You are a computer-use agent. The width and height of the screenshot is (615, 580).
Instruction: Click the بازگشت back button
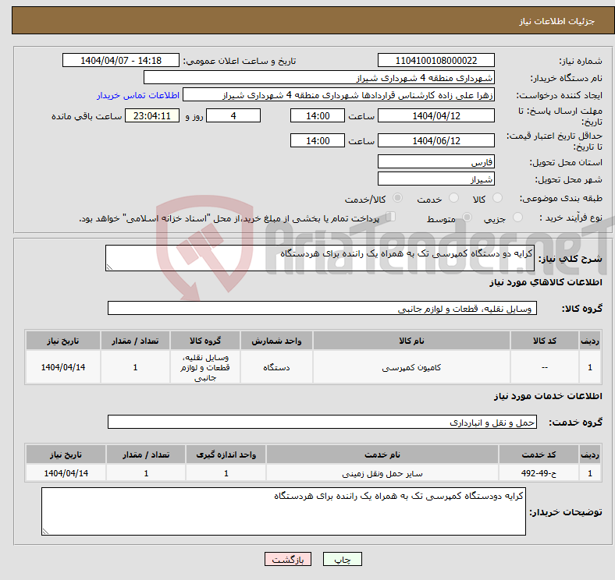click(288, 559)
